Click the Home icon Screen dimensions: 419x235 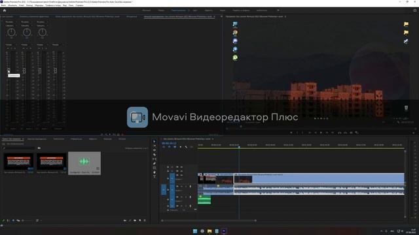5,10
